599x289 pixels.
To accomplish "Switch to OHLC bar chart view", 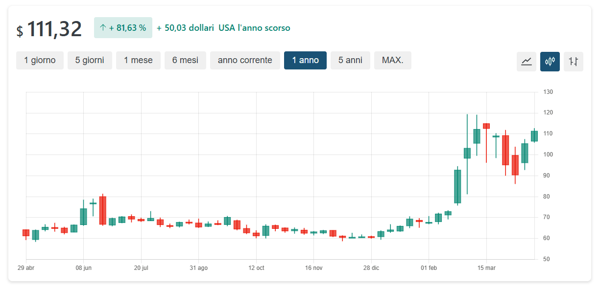I will [574, 62].
